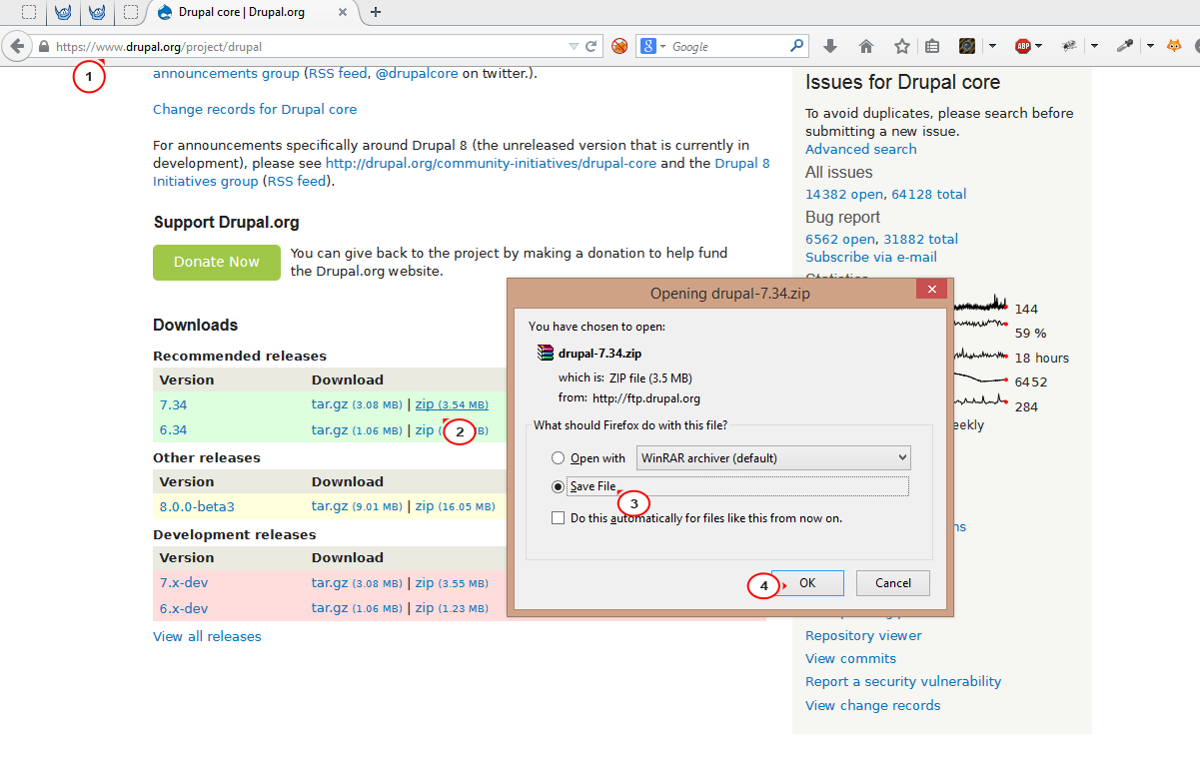
Task: Close the Drupal core tab
Action: tap(345, 13)
